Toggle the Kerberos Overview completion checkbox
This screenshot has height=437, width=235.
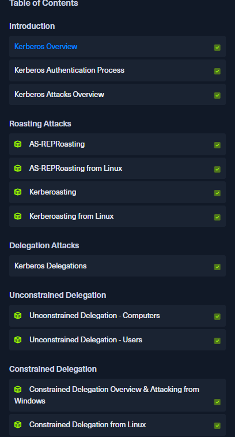(217, 48)
